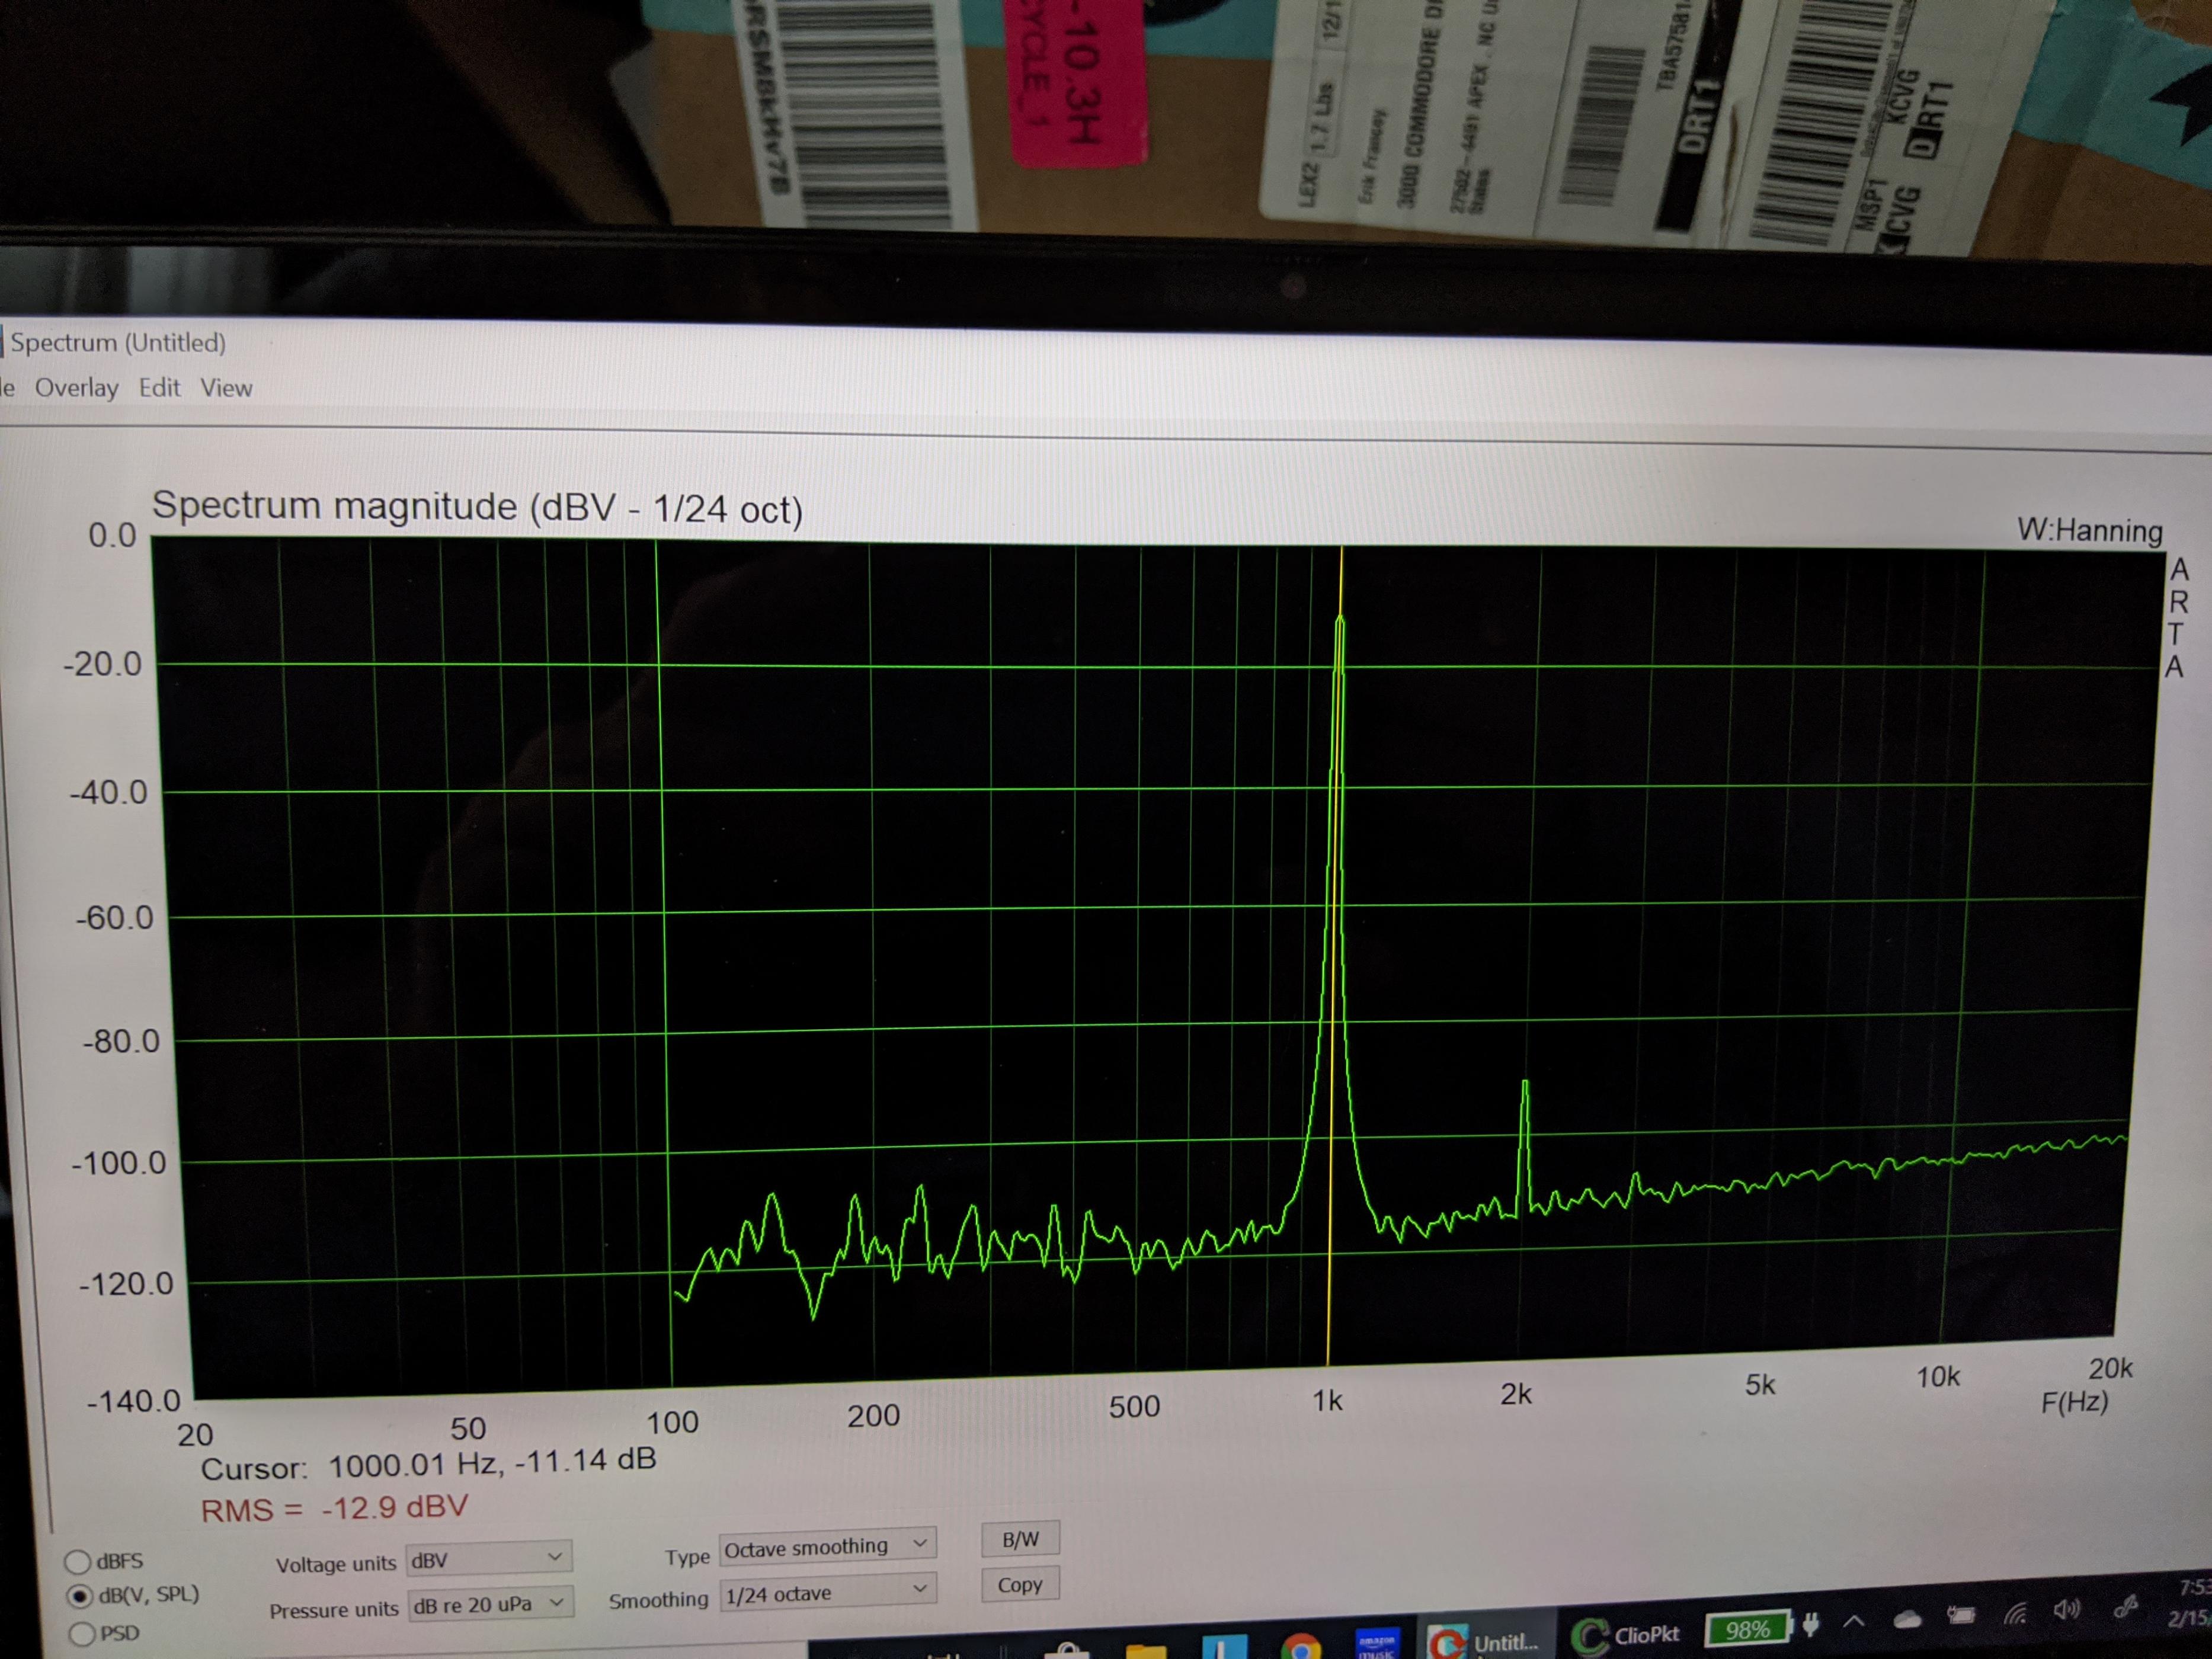Open the Overlay menu

pos(76,387)
